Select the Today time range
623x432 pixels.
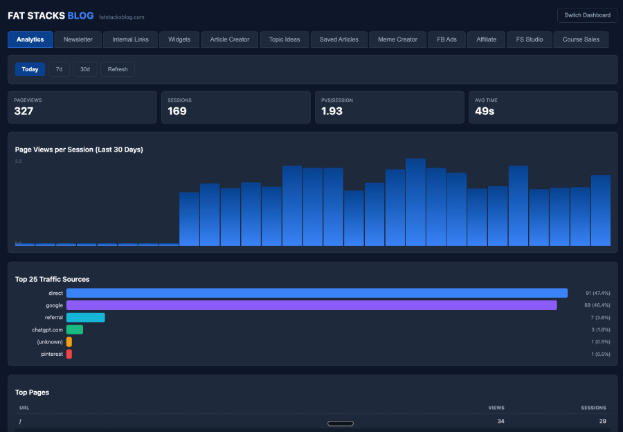click(x=30, y=69)
